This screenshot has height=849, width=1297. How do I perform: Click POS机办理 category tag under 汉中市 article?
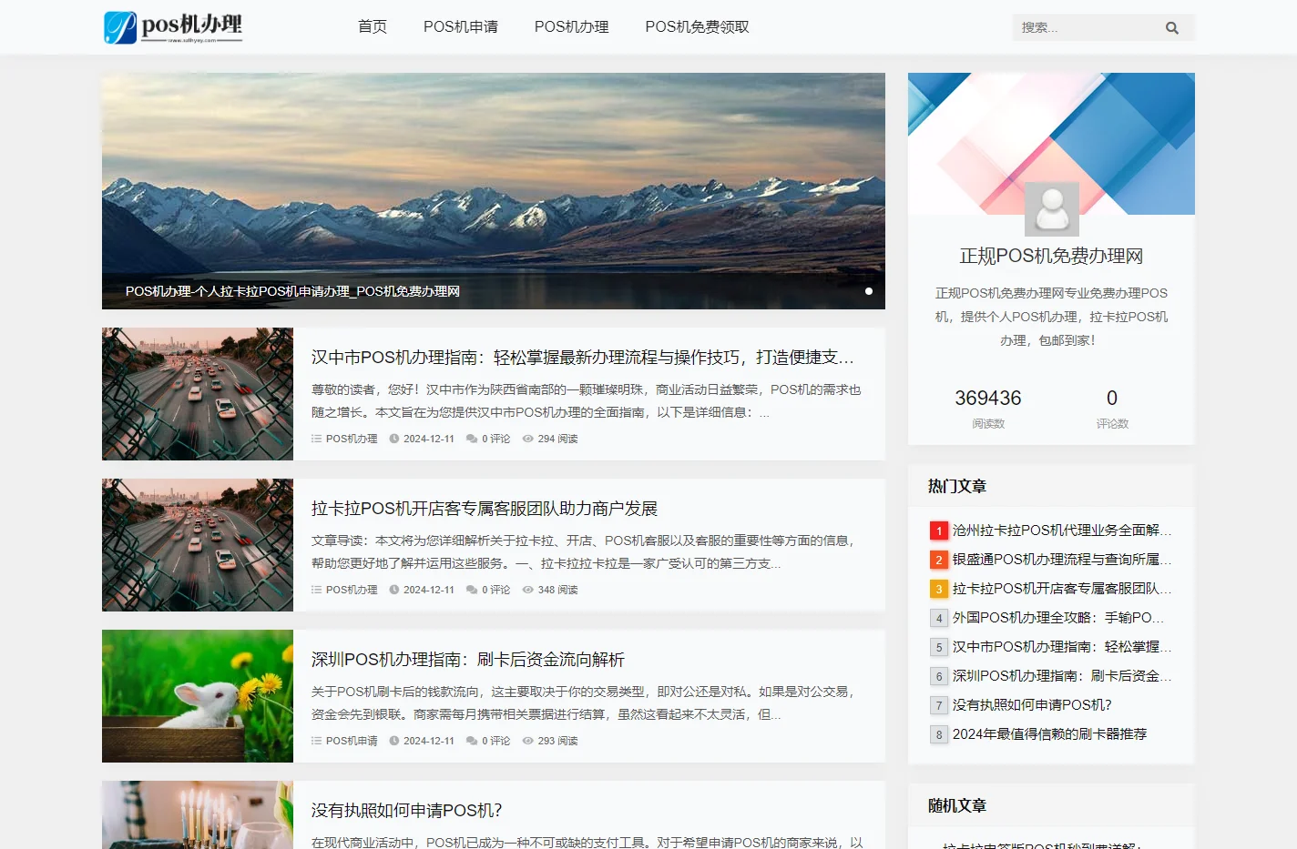(352, 439)
